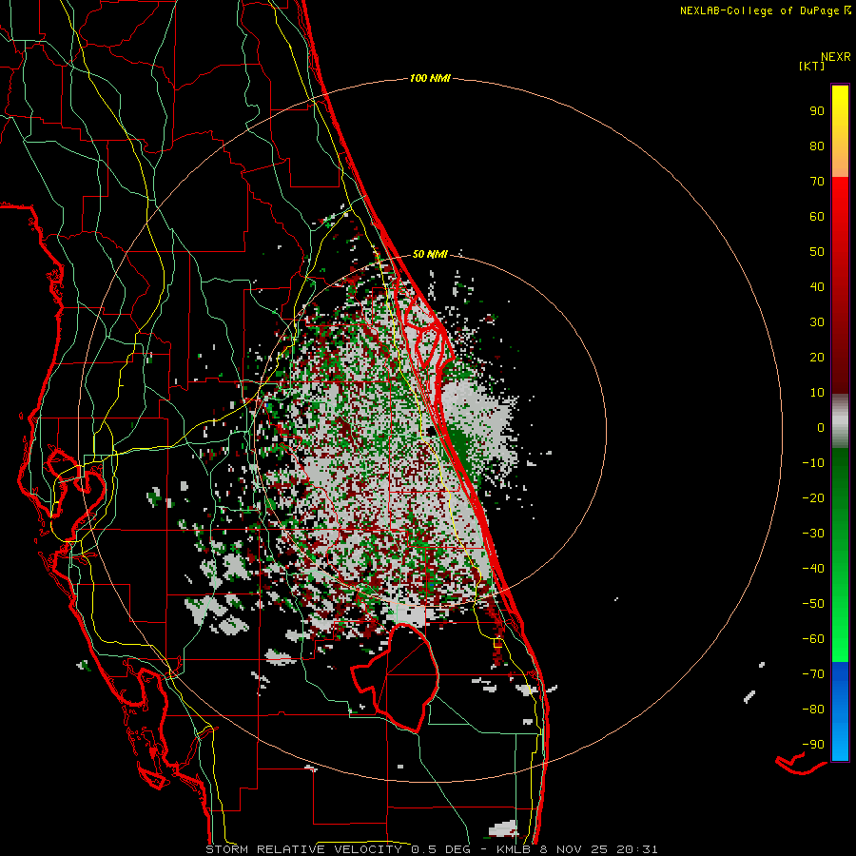Select the -40 knot scale value
The image size is (856, 856).
[x=813, y=569]
